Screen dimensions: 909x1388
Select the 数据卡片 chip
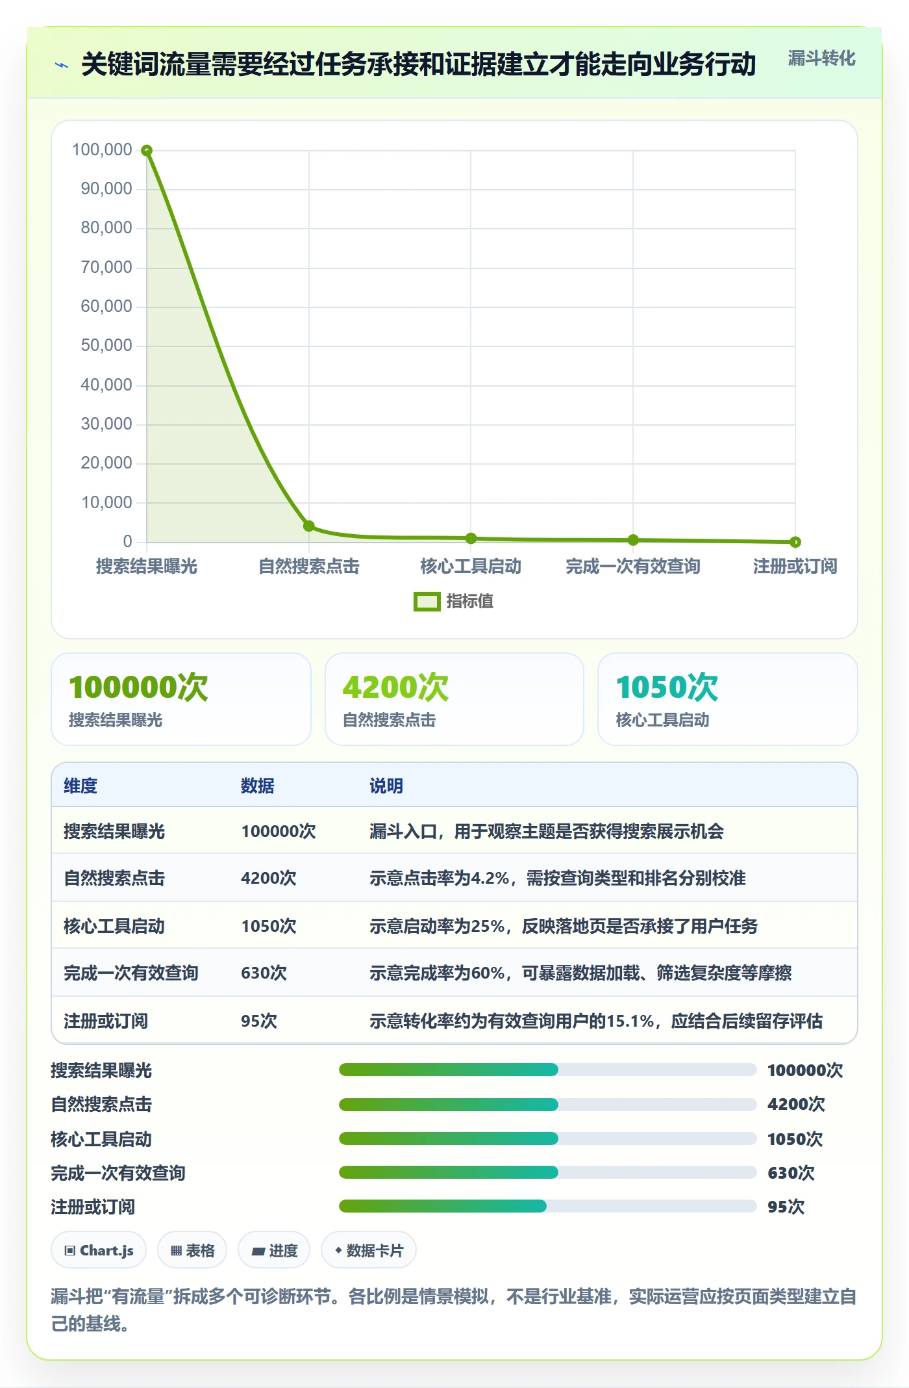coord(369,1250)
